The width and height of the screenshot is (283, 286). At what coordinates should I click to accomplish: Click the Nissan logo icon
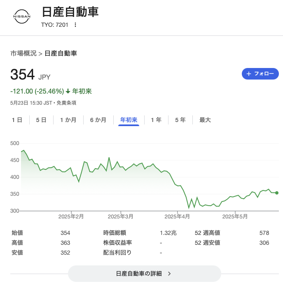(22, 16)
